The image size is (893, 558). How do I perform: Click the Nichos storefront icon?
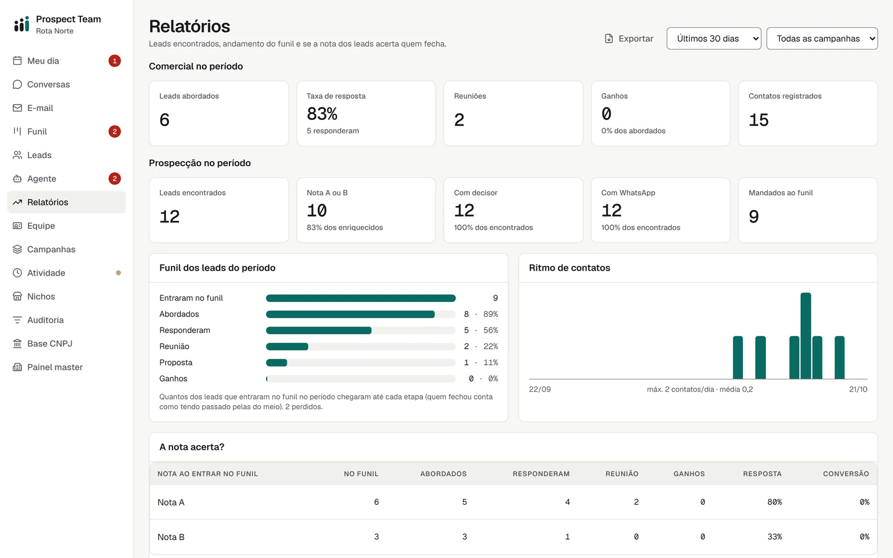pos(17,296)
